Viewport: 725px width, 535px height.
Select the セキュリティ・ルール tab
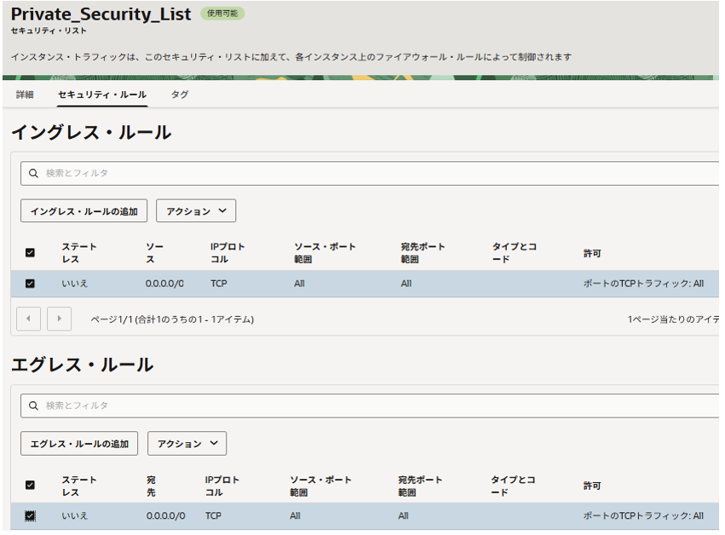click(102, 95)
